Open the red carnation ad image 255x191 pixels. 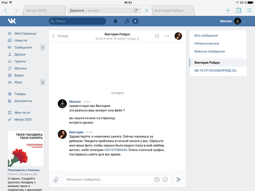coord(26,149)
